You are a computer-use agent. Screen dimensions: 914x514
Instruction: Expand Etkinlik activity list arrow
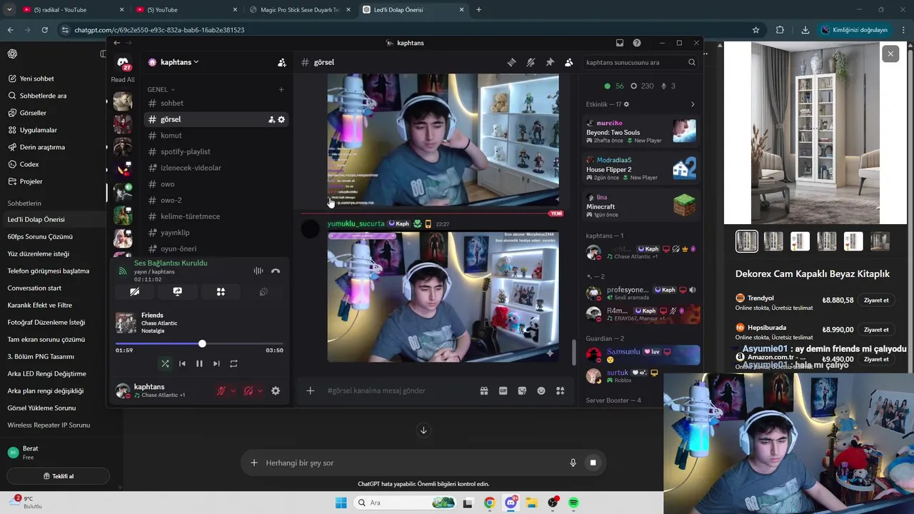pyautogui.click(x=693, y=104)
